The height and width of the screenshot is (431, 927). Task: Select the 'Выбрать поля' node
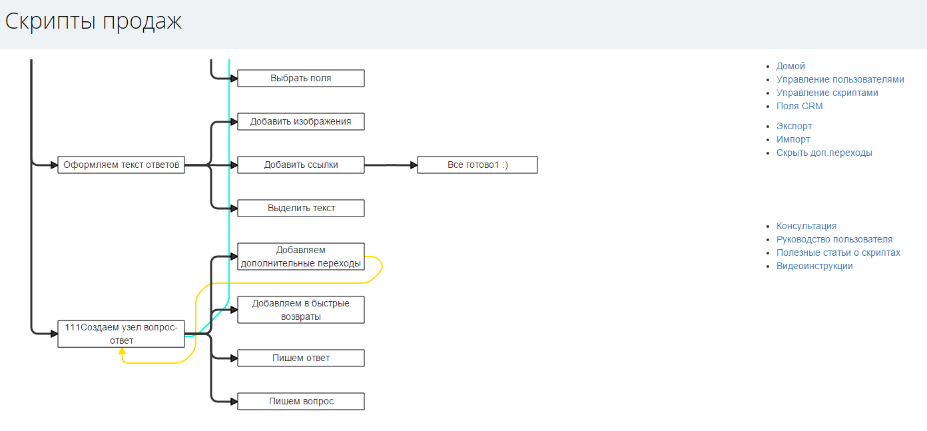(x=300, y=78)
